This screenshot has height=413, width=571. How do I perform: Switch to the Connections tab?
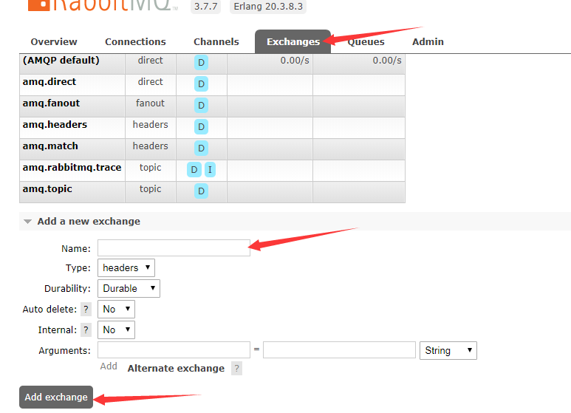point(135,42)
